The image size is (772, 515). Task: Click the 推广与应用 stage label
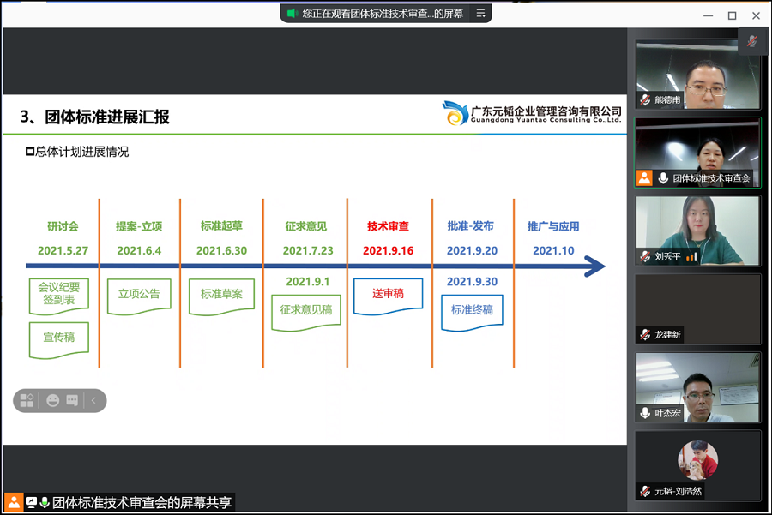tap(553, 226)
